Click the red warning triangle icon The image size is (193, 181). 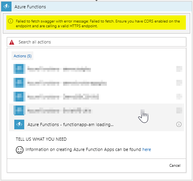click(x=12, y=42)
